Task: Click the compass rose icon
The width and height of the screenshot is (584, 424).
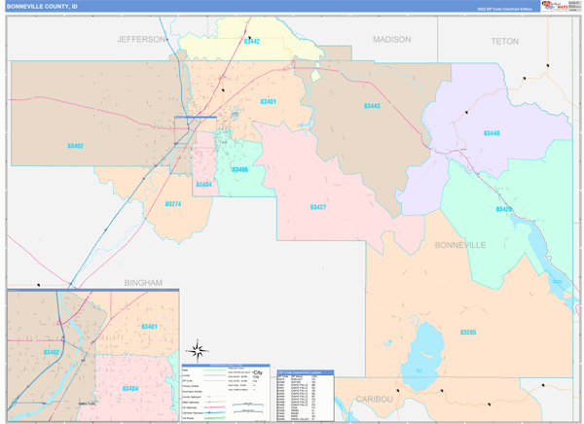Action: (x=198, y=350)
